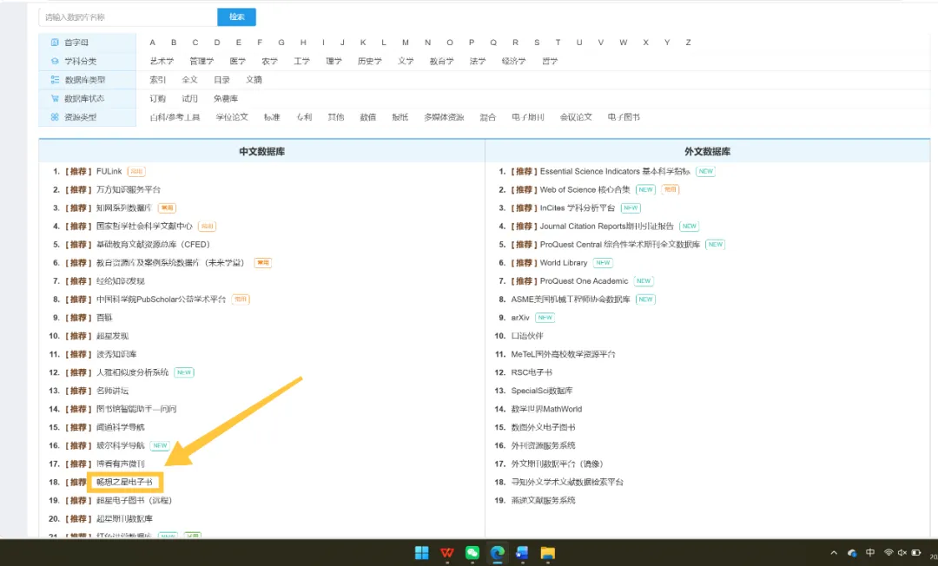Open the 畅想之星电子书 database link
Viewport: 938px width, 566px height.
coord(124,482)
